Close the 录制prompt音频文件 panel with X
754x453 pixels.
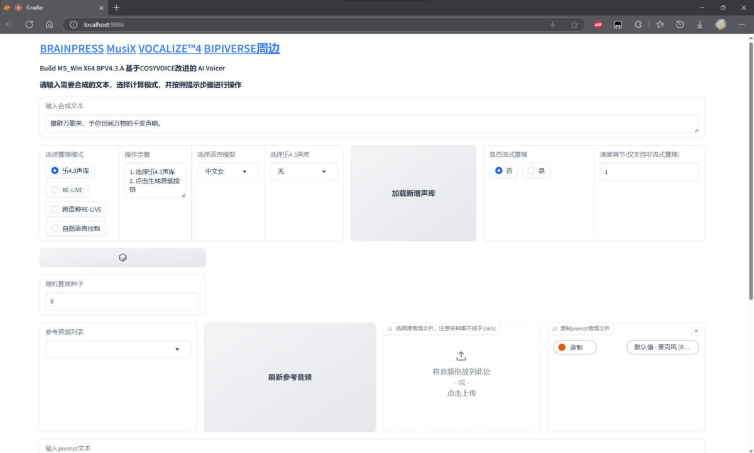696,331
